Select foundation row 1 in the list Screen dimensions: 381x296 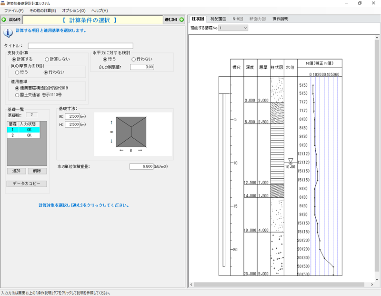(x=23, y=130)
